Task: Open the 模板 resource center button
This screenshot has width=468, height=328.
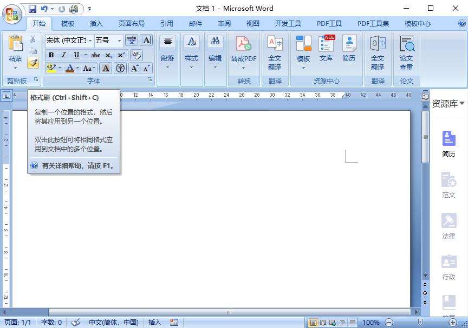Action: 303,53
